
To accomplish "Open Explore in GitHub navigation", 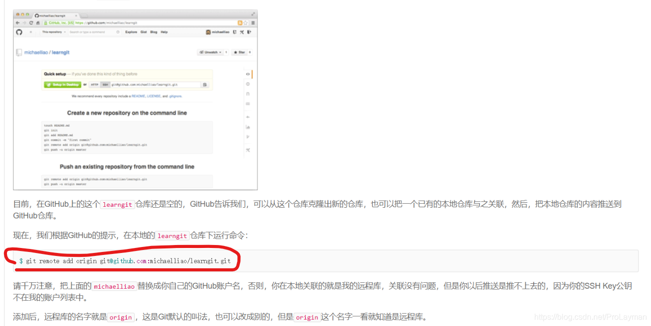I will click(x=131, y=32).
